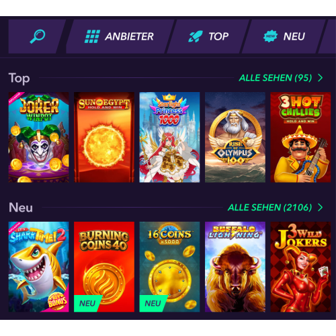The width and height of the screenshot is (336, 336).
Task: Click the NEW badge icon
Action: (270, 36)
